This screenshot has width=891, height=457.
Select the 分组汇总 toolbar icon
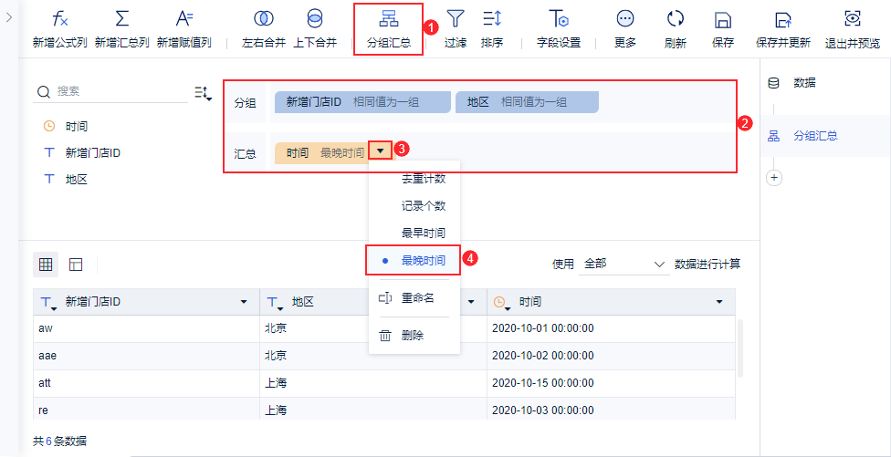coord(389,19)
